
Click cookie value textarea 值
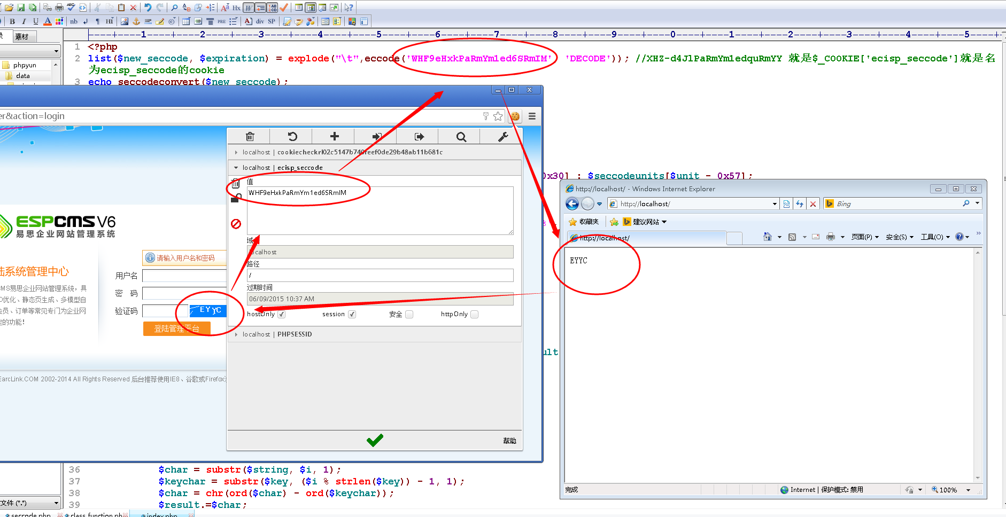pyautogui.click(x=380, y=210)
